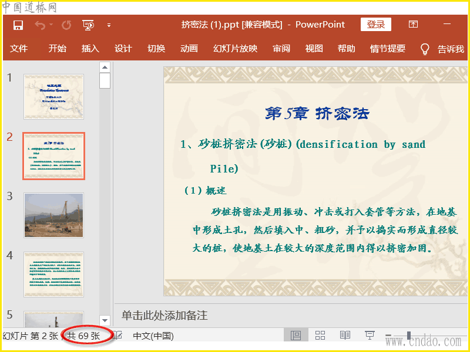
Task: Select slide 5 thumbnail
Action: tap(53, 319)
